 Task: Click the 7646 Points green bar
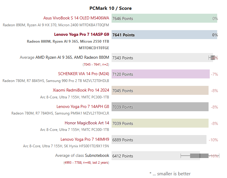tap(164, 18)
